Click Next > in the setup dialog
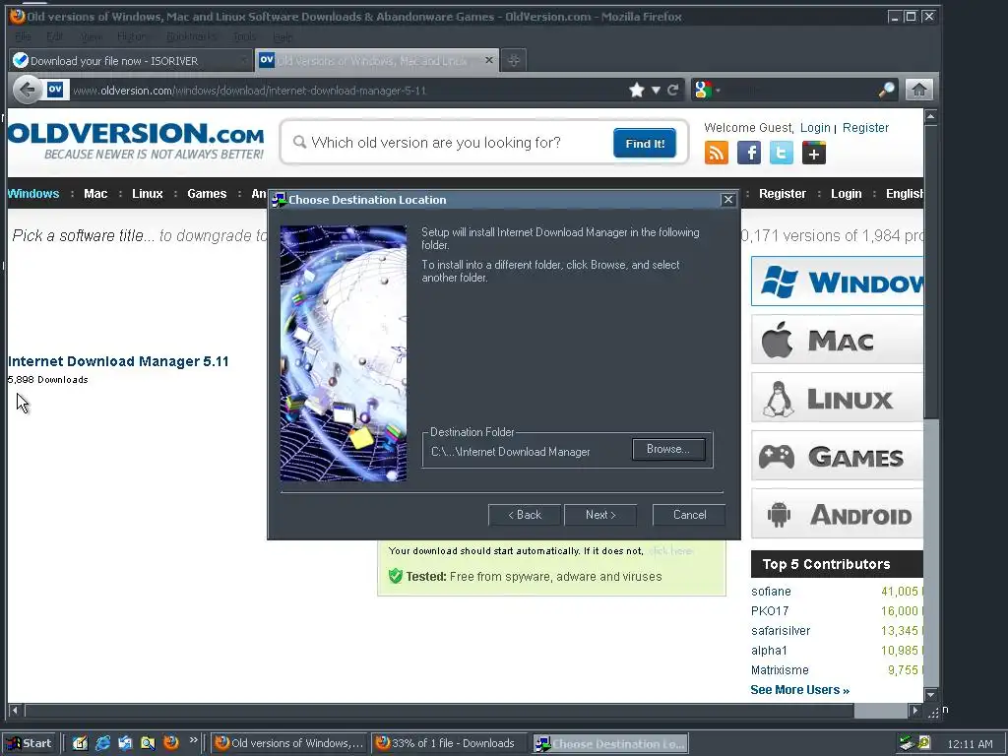 (600, 515)
